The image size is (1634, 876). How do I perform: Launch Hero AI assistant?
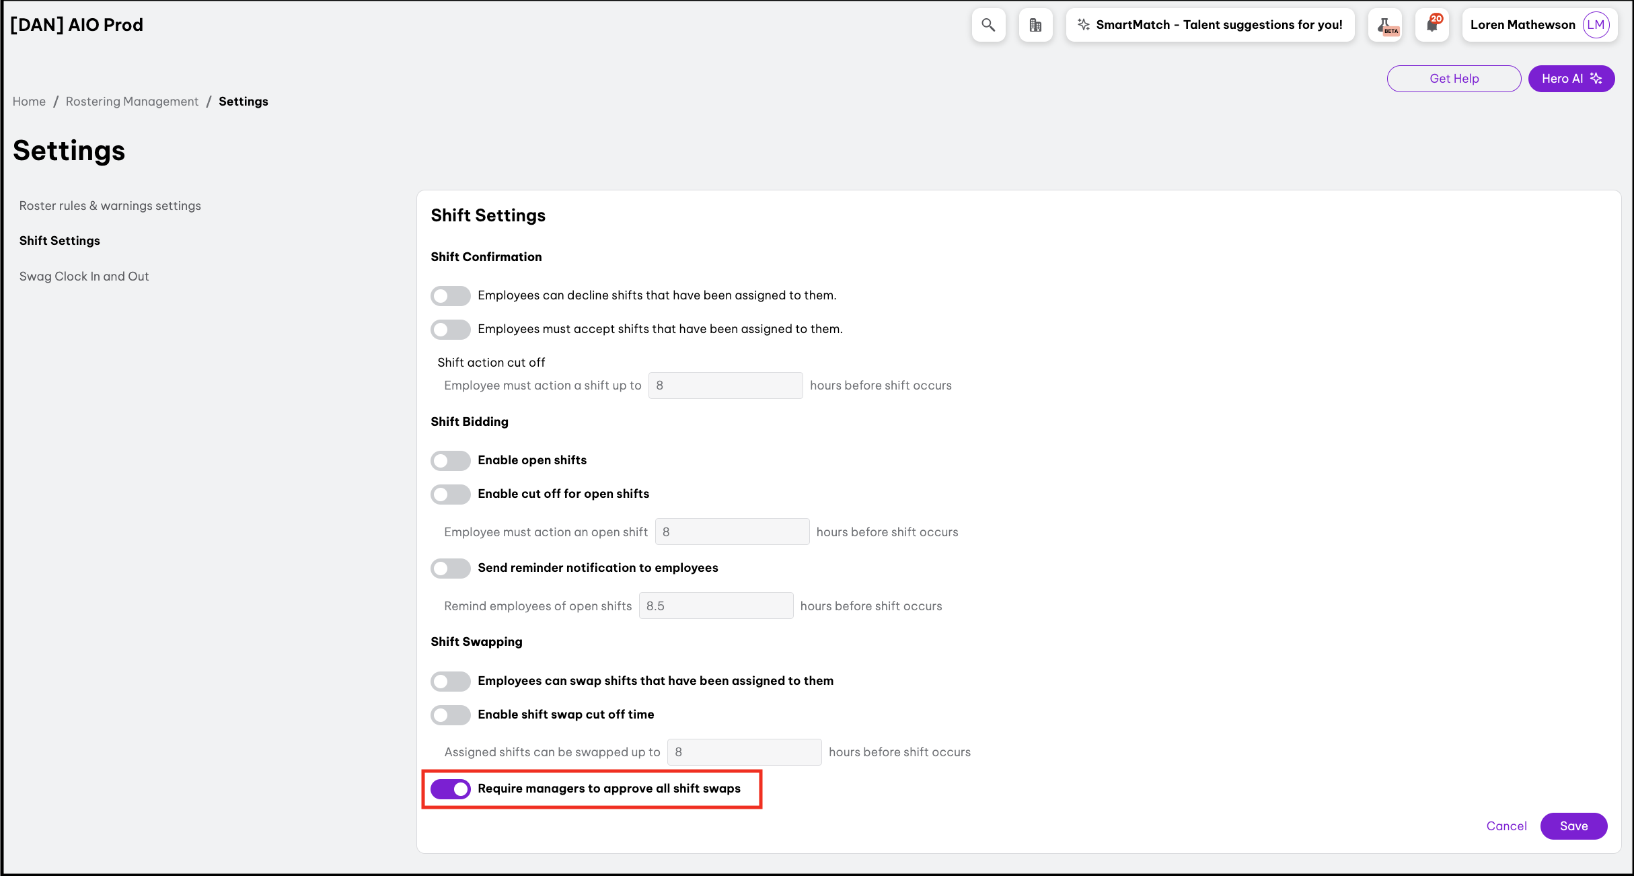[1571, 79]
